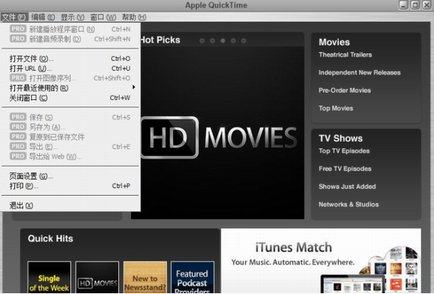Select second Hot Picks page dot
The width and height of the screenshot is (434, 294).
click(212, 40)
